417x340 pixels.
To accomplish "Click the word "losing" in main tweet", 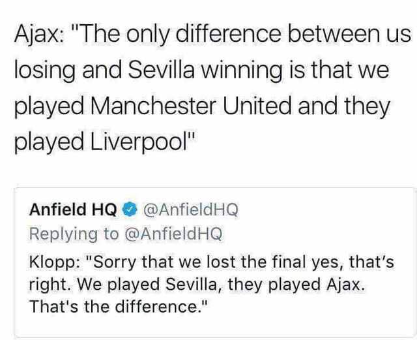I will [44, 71].
